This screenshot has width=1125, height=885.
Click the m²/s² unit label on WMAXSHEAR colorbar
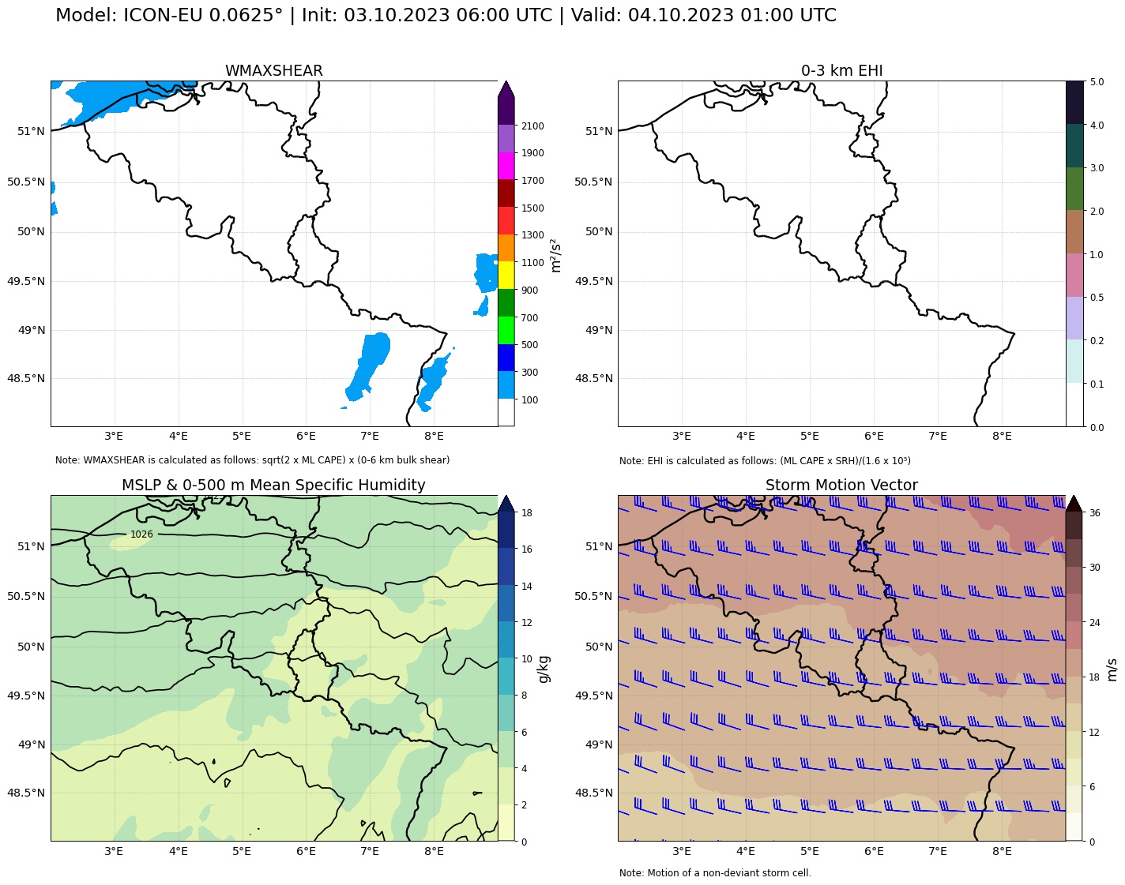(x=556, y=255)
